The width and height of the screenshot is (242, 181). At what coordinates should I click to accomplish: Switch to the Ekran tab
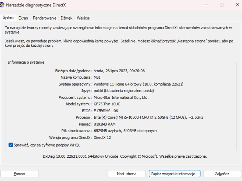pyautogui.click(x=23, y=18)
